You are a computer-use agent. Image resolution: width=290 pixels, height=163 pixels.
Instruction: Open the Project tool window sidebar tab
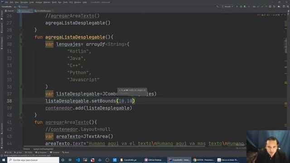click(x=2, y=15)
